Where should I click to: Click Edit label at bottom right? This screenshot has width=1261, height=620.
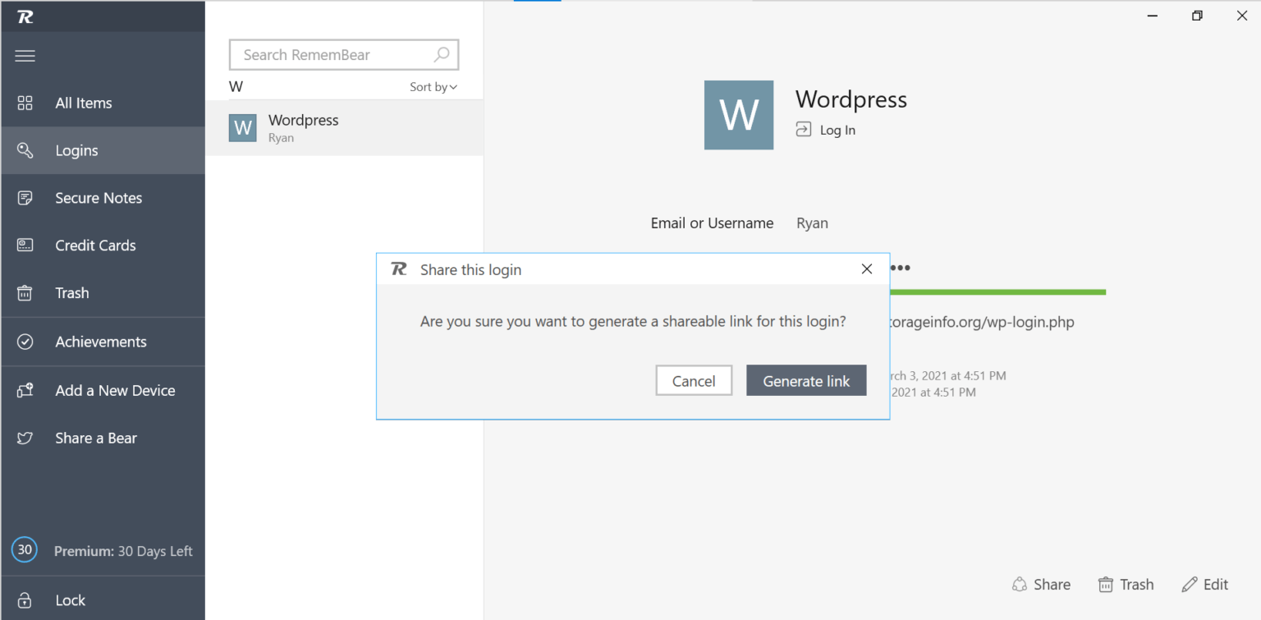[1216, 585]
